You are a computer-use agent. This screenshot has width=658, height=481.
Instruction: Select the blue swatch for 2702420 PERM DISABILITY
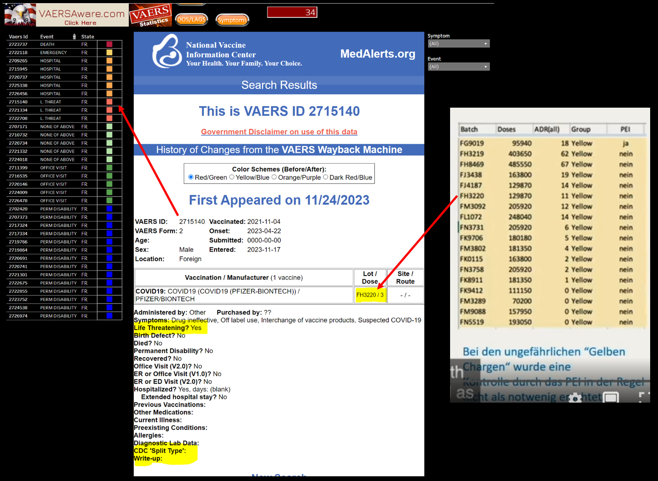[109, 209]
